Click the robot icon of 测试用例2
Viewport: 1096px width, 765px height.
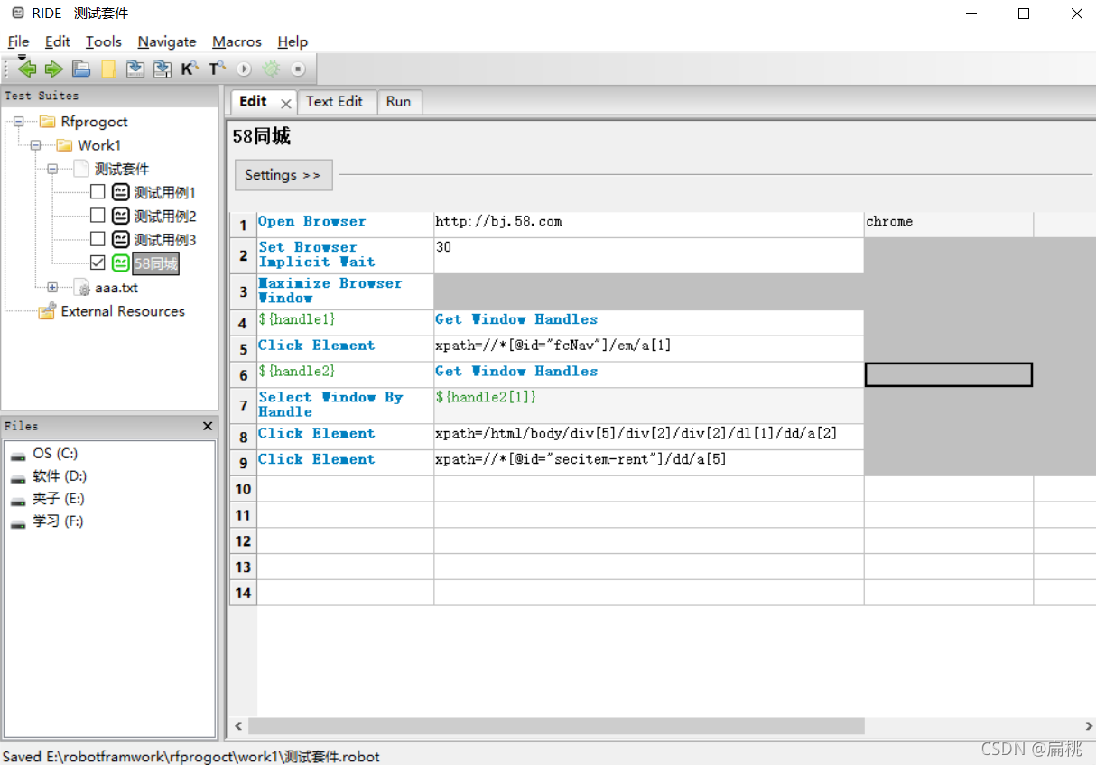(x=121, y=216)
